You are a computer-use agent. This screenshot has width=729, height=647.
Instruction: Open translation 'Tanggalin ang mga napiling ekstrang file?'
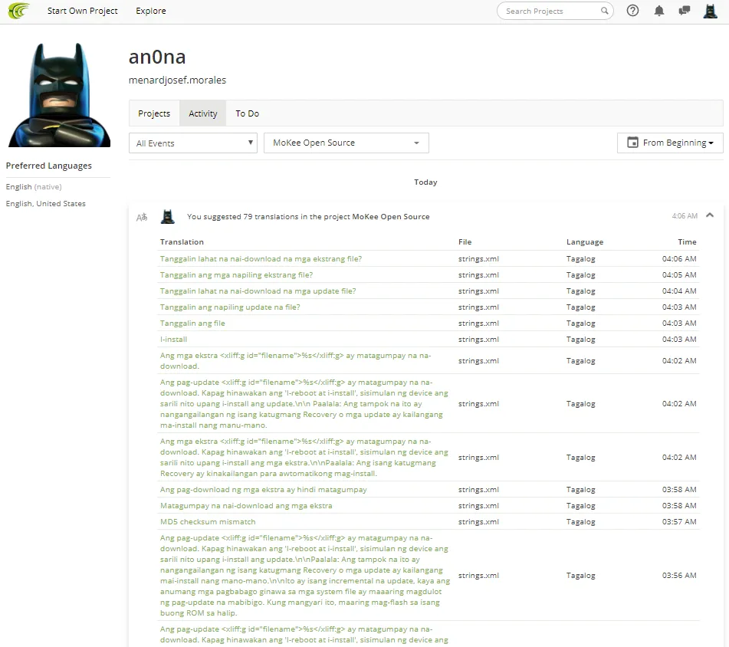click(236, 275)
